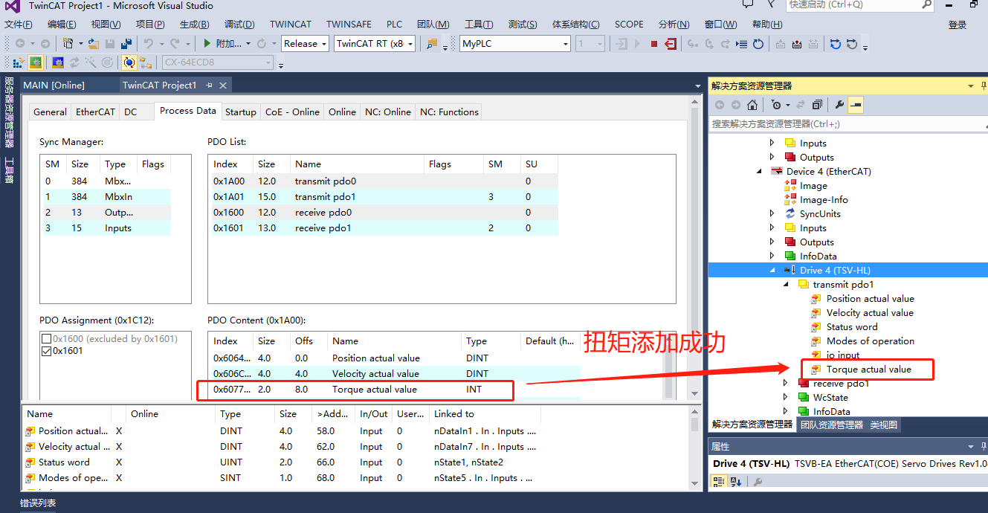
Task: Select the transmit pdo1 row in PDO List
Action: click(x=384, y=197)
